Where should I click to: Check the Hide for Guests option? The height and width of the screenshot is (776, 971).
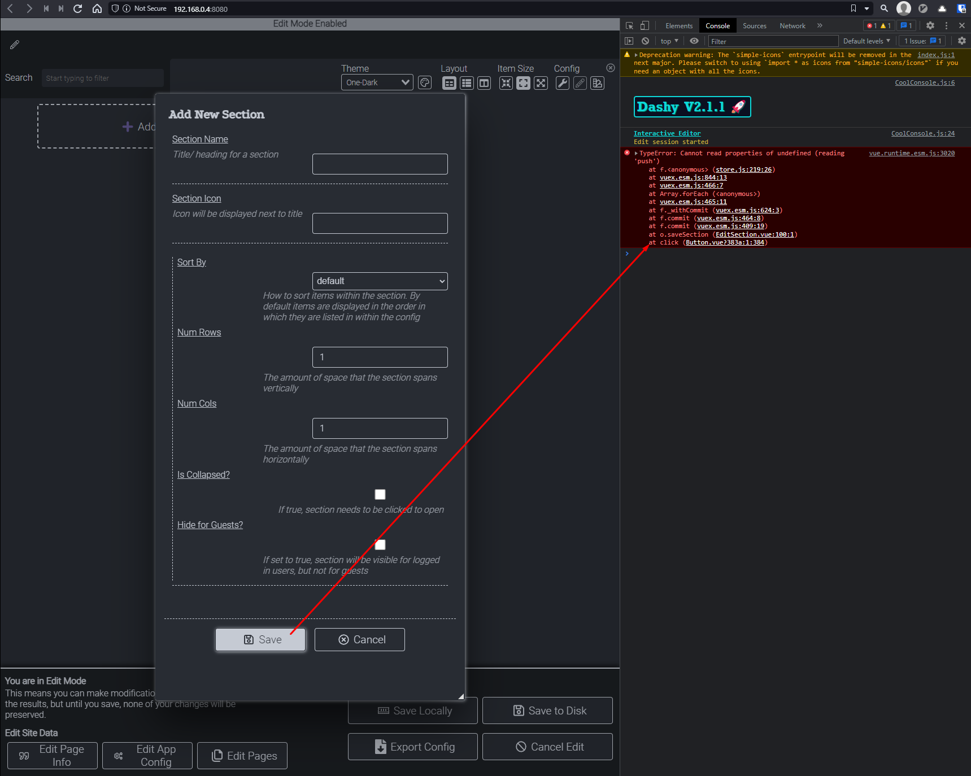click(x=380, y=544)
